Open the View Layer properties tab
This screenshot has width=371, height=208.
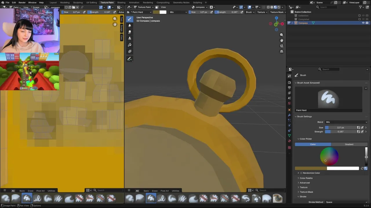point(289,93)
